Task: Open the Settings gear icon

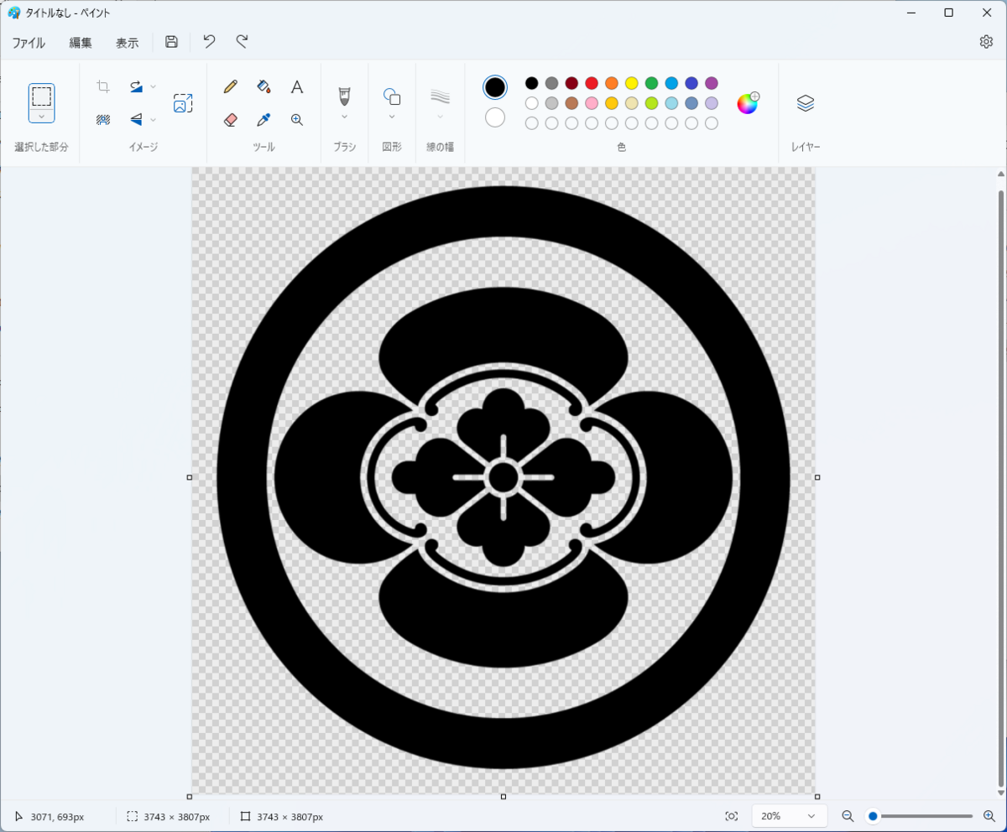Action: click(986, 42)
